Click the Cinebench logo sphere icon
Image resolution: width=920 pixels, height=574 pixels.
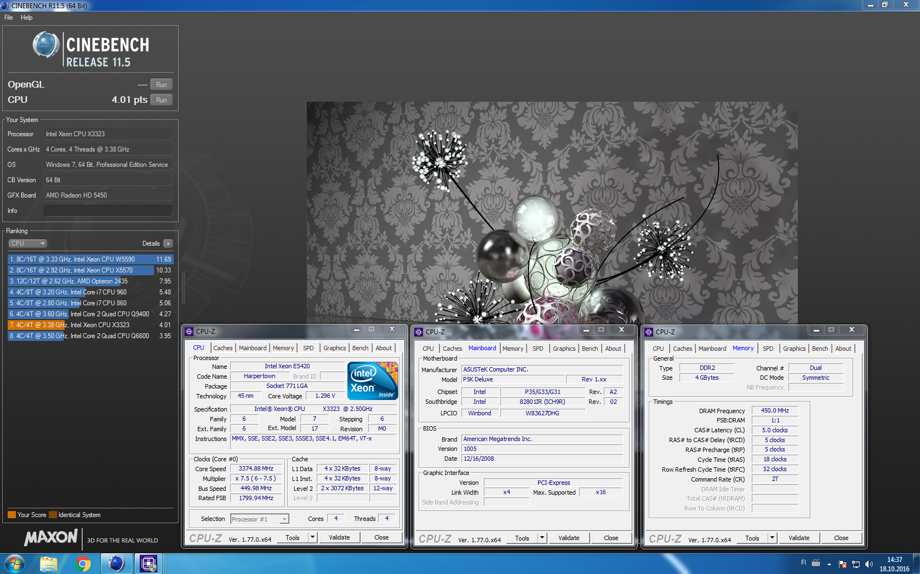coord(46,45)
